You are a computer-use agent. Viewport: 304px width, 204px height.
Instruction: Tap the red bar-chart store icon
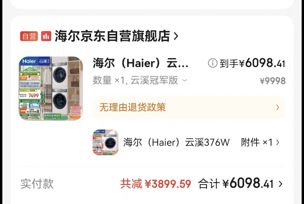click(x=46, y=36)
